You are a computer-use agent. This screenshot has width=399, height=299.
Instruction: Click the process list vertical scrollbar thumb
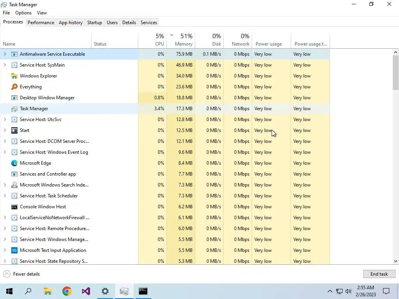point(395,72)
